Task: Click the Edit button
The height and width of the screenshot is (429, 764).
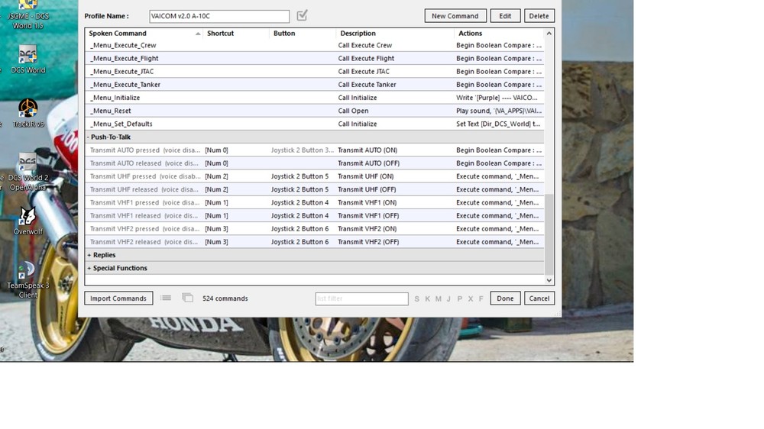Action: (x=505, y=15)
